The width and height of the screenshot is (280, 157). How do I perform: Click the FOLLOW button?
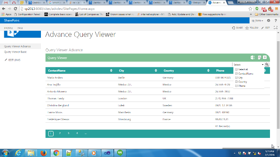coord(252,28)
